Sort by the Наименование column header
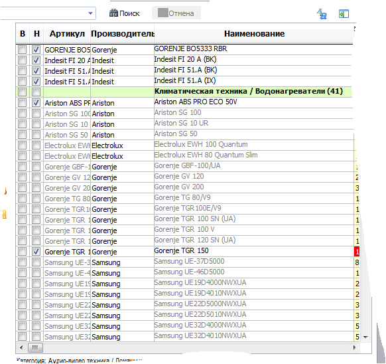The height and width of the screenshot is (364, 386). coord(254,34)
